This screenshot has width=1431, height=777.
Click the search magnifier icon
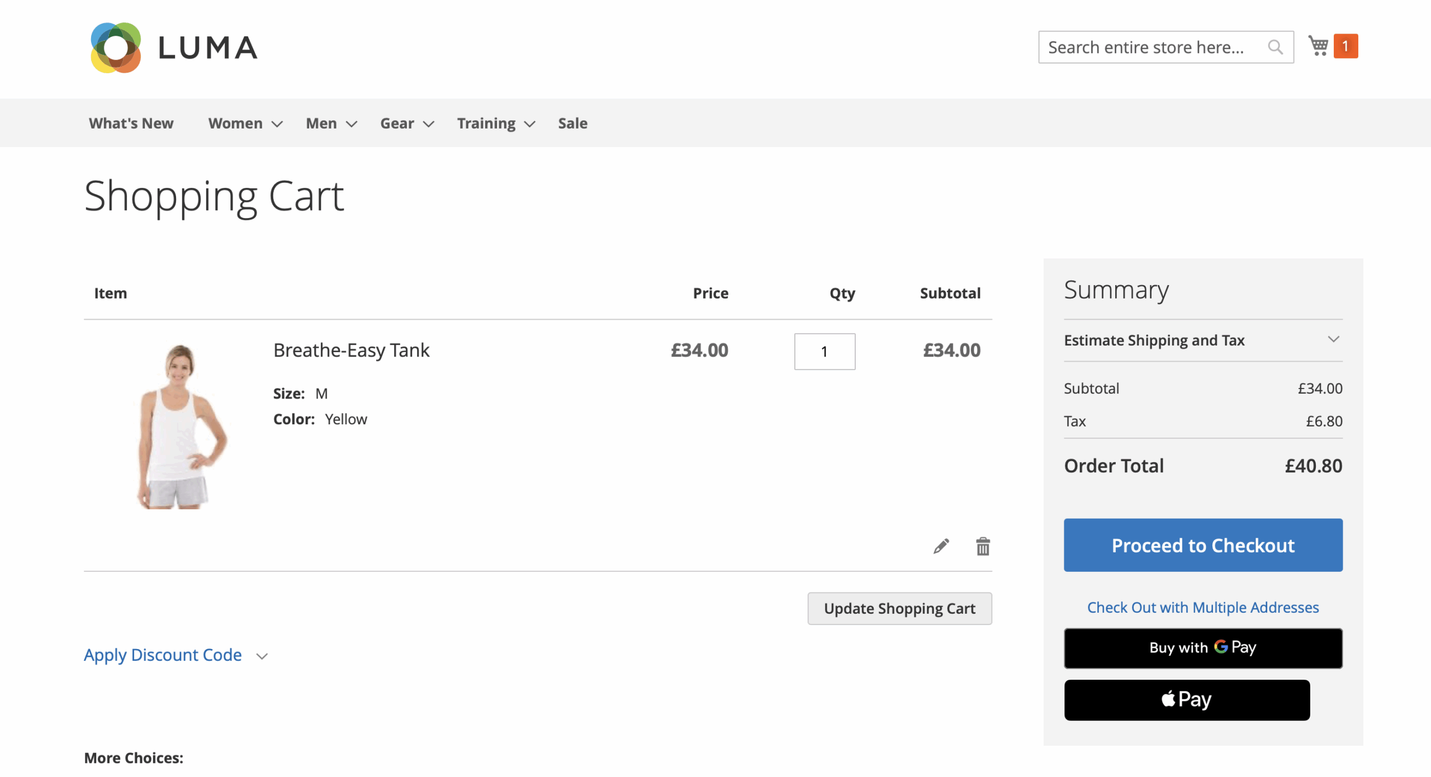click(x=1276, y=47)
